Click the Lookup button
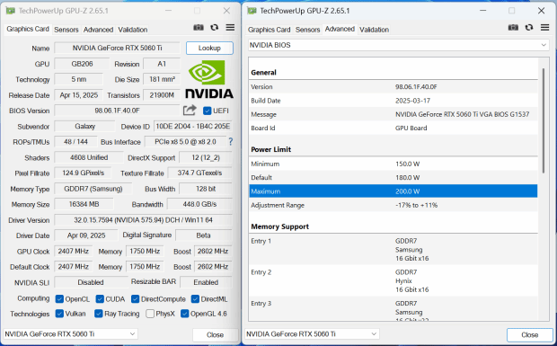The image size is (557, 346). [x=209, y=48]
